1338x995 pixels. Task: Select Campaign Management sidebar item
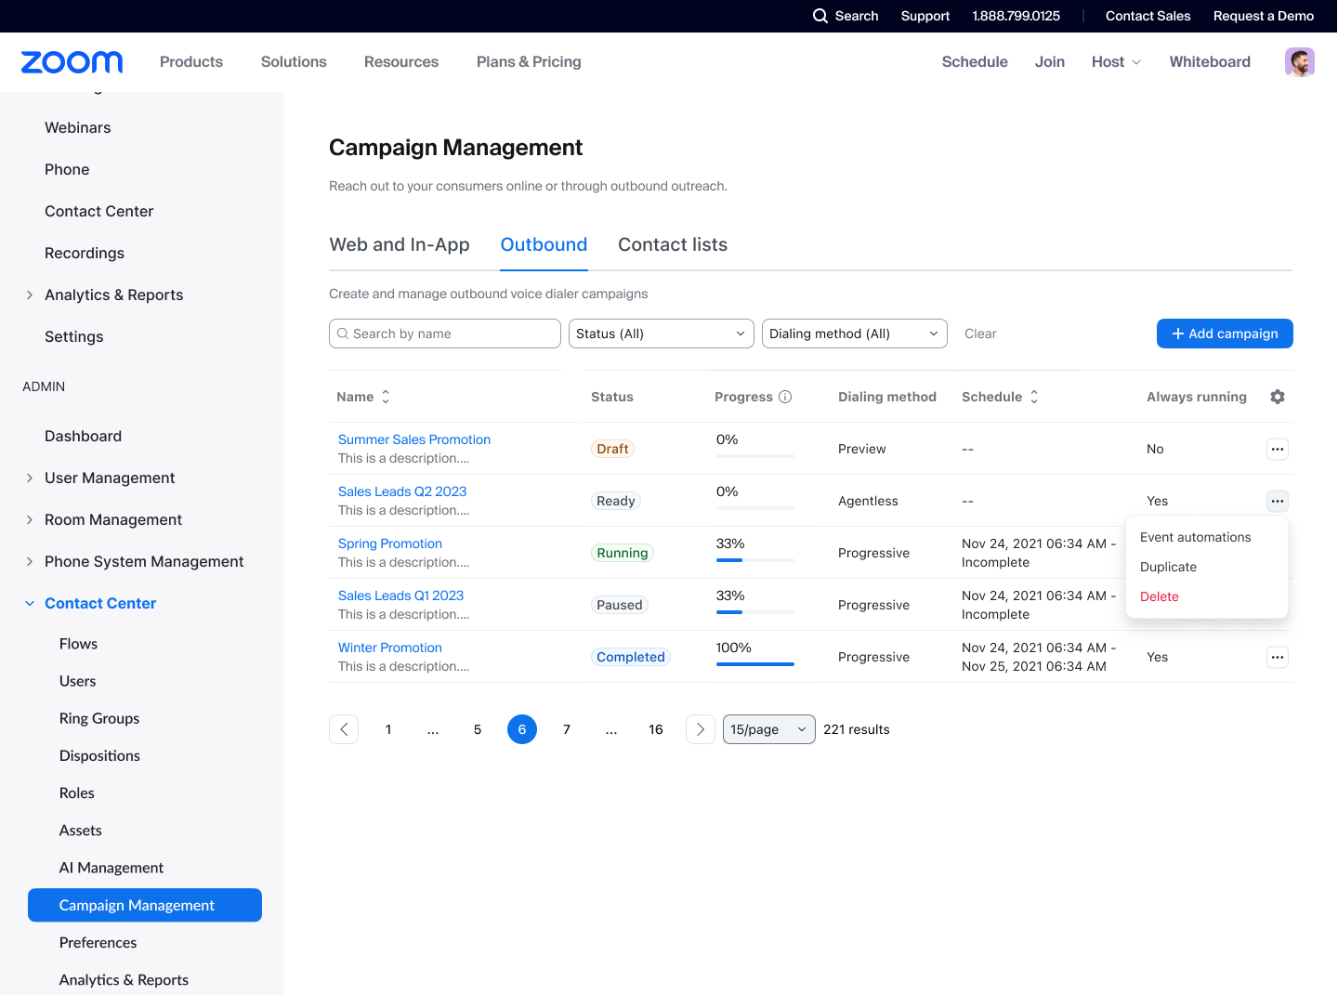coord(145,905)
